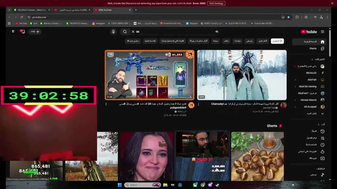Viewport: 337px width, 189px height.
Task: Select the Action-adventure games filter chip
Action: tap(199, 41)
